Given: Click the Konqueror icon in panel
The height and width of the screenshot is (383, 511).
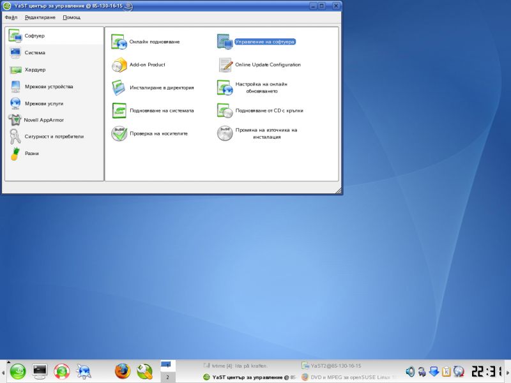Looking at the screenshot, I should pyautogui.click(x=84, y=372).
